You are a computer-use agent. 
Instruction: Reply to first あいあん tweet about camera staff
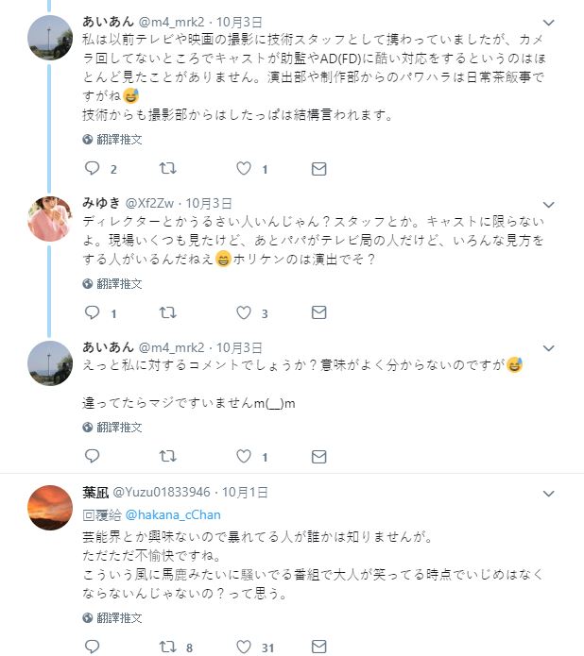92,169
